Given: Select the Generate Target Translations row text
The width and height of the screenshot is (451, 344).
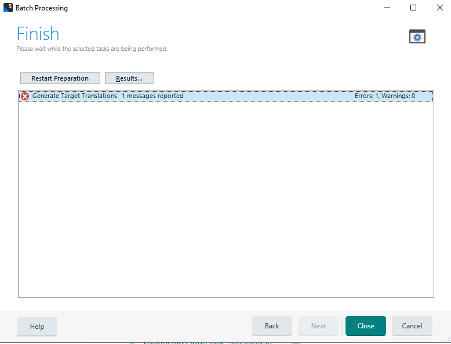Looking at the screenshot, I should (75, 96).
